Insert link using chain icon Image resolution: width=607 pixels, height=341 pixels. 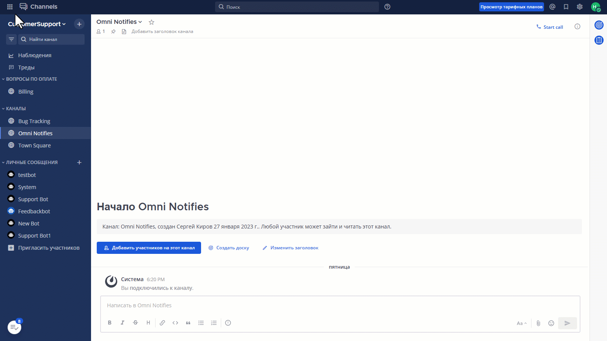coord(162,323)
